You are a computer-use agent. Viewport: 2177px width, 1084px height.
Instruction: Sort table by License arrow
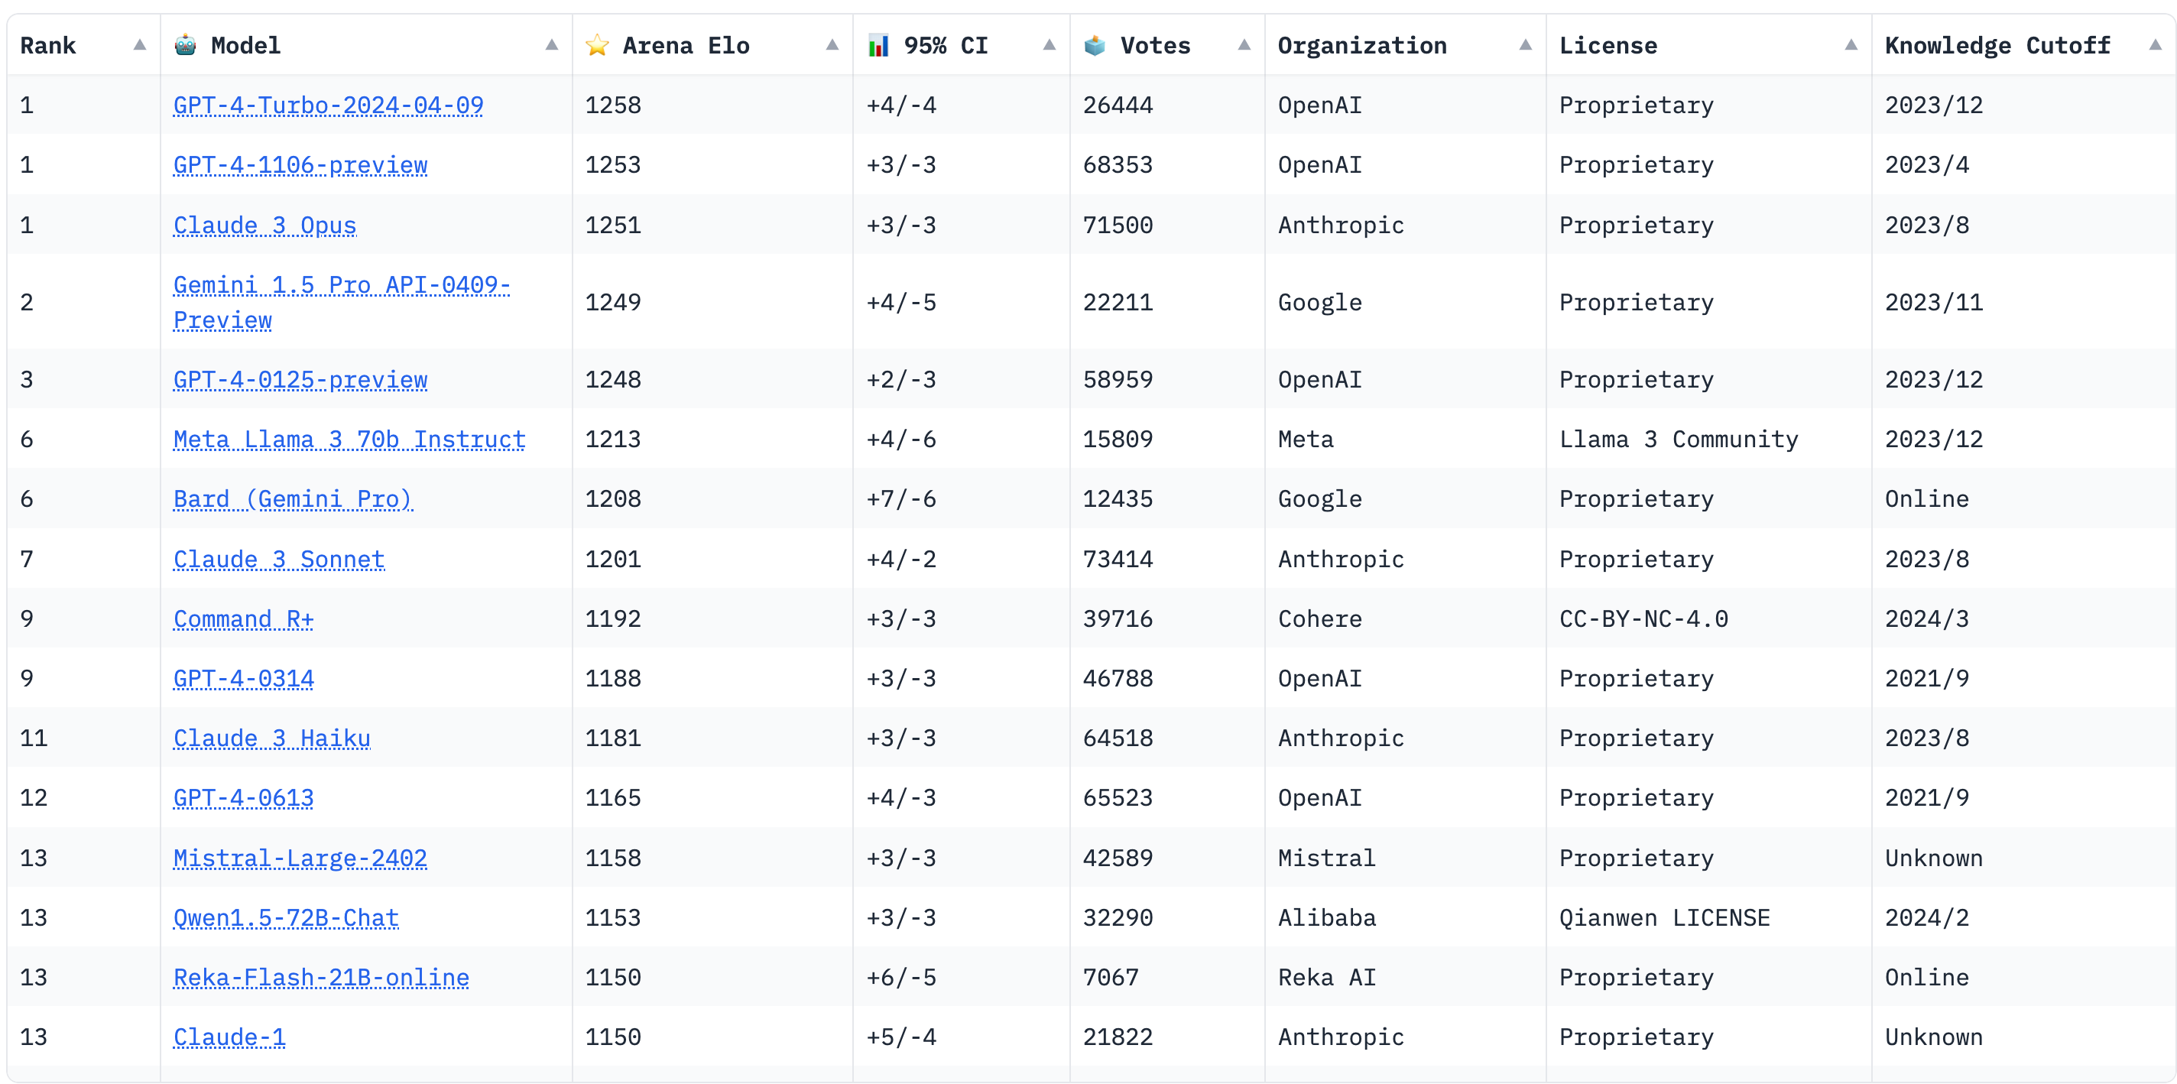click(1850, 45)
